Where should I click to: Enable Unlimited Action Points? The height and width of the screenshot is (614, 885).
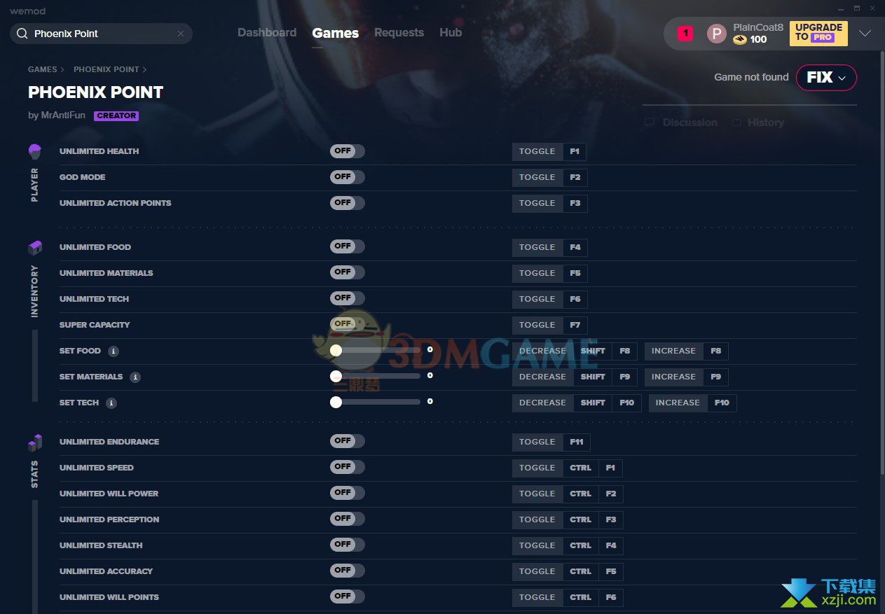(348, 203)
